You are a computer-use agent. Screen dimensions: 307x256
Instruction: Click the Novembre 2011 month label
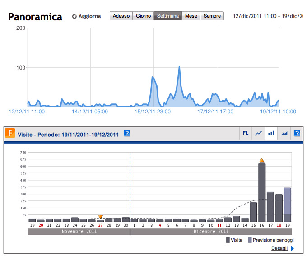[79, 232]
